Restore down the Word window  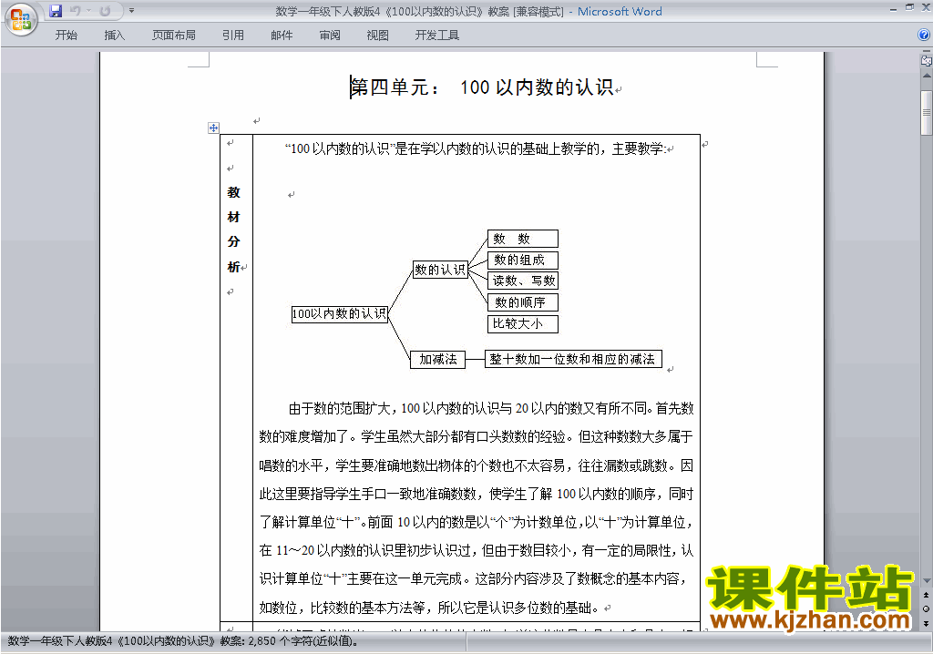coord(909,8)
